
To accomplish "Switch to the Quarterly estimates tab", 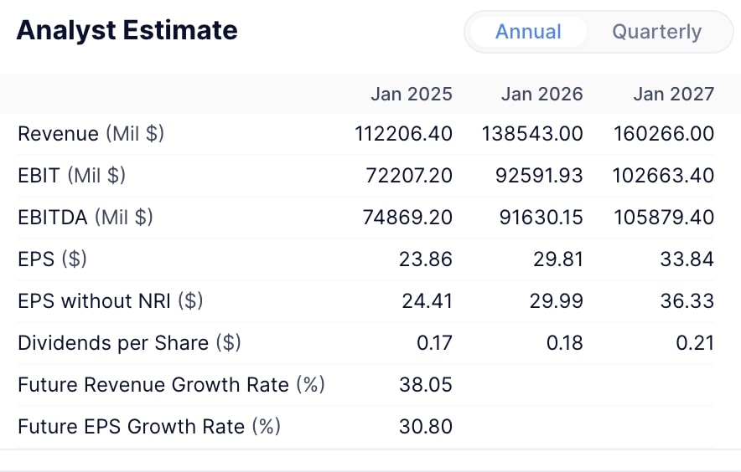I will point(656,32).
